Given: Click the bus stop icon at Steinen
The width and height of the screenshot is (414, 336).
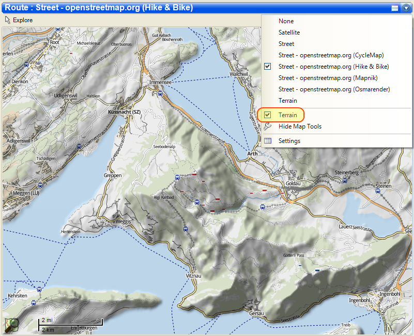Looking at the screenshot, I should coord(378,191).
